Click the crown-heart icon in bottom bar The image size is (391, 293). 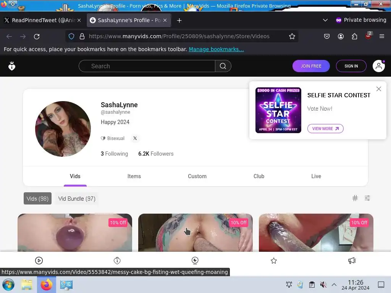(117, 261)
